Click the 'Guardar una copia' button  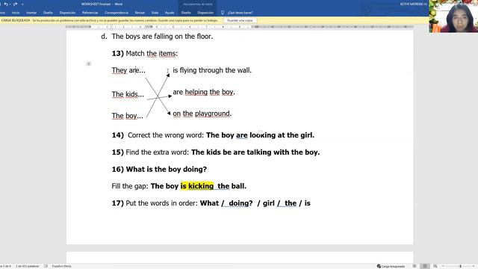coord(240,20)
